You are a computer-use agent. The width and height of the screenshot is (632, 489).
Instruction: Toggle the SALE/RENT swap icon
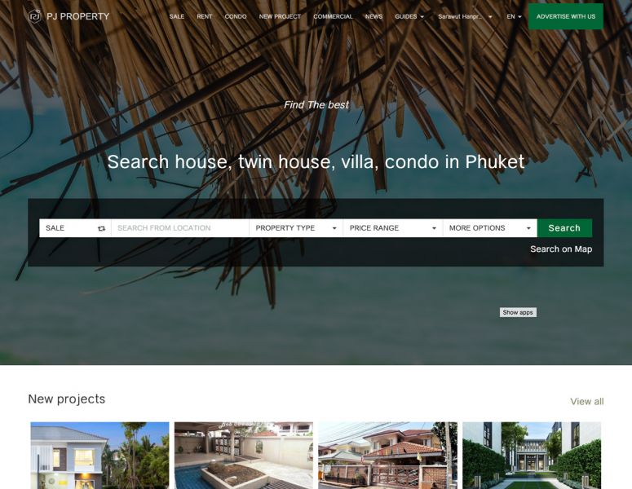(102, 228)
